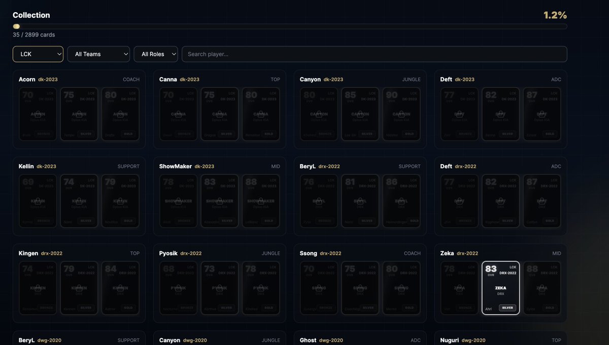
Task: Select the locked Deft dk-2023 77 bronze card
Action: pos(460,114)
